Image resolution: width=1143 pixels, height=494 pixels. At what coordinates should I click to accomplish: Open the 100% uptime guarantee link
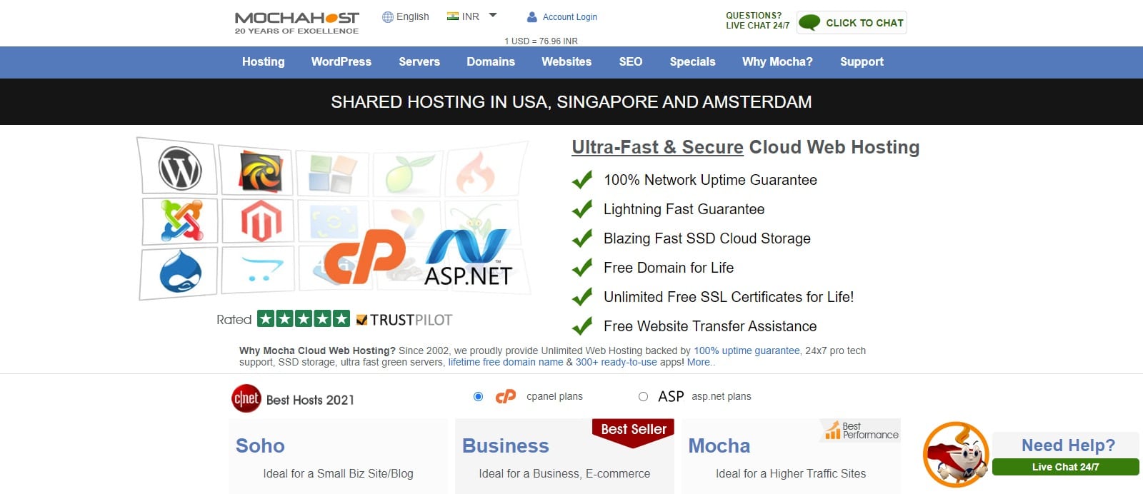[x=747, y=351]
